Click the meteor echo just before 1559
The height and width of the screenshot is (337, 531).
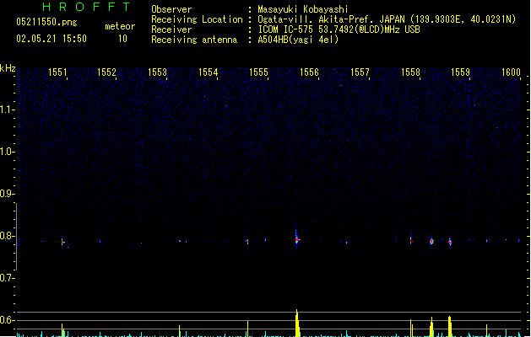450,242
